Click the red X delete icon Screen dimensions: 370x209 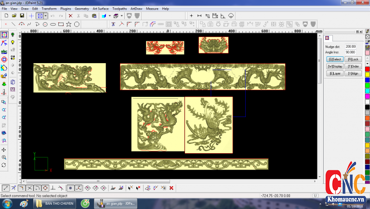tap(70, 16)
